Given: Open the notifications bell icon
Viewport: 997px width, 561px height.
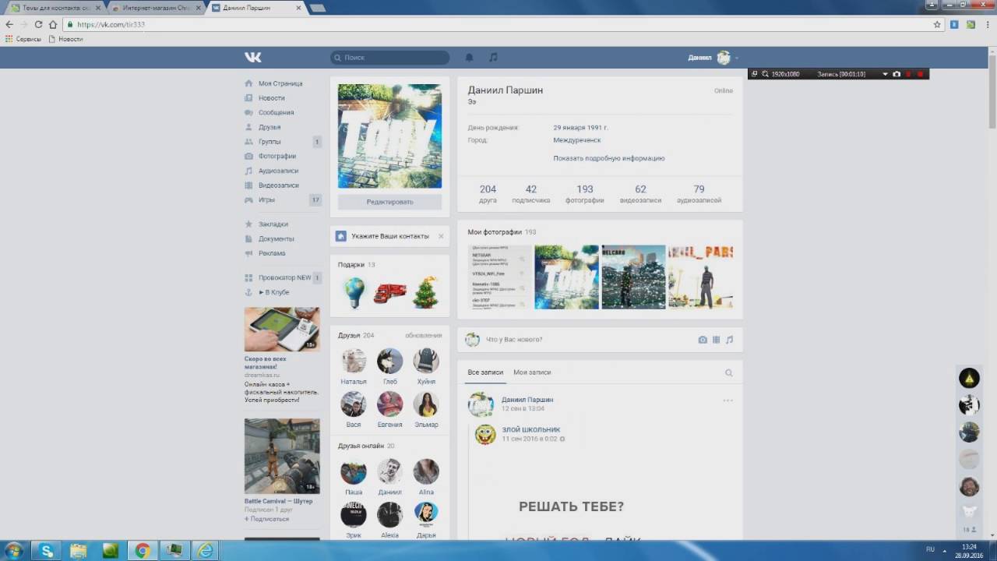Looking at the screenshot, I should click(x=469, y=58).
